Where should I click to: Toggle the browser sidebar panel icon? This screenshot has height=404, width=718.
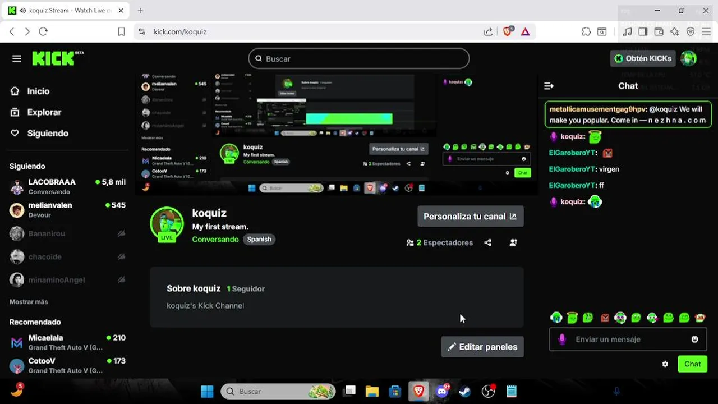[643, 31]
